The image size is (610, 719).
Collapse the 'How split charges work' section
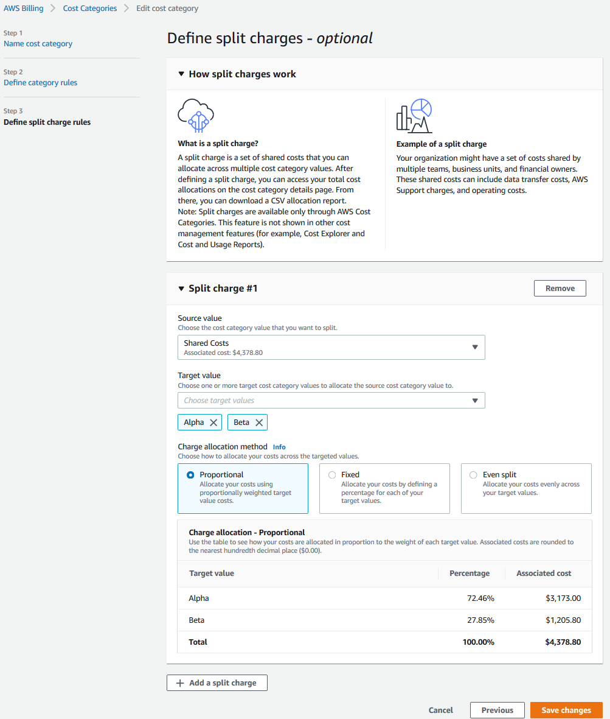(181, 74)
